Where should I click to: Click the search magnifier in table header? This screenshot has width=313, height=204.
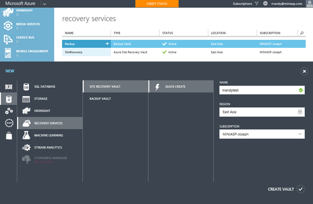[x=301, y=33]
